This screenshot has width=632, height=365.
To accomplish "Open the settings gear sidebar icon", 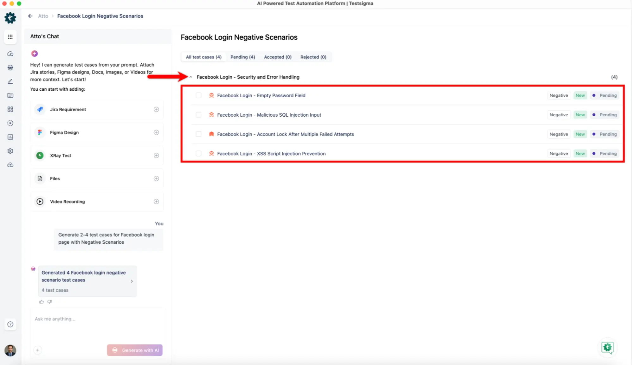I will (10, 151).
